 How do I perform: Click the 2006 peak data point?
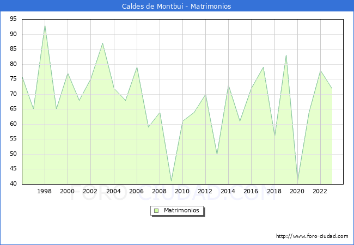(137, 68)
